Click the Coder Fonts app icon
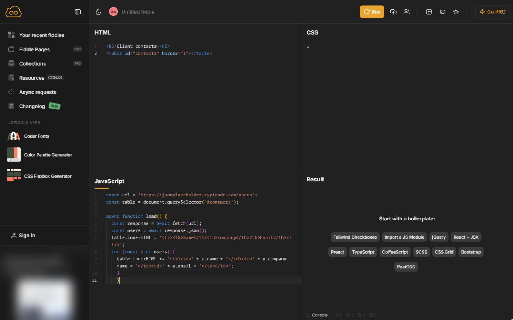 [14, 136]
